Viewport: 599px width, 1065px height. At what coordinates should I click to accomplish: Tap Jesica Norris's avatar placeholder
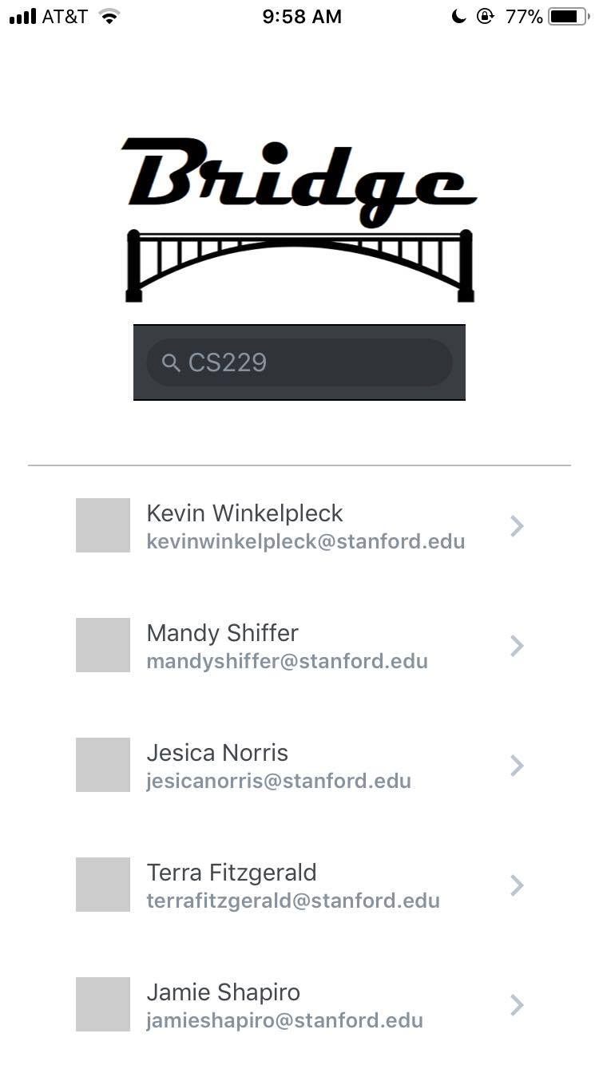click(103, 765)
